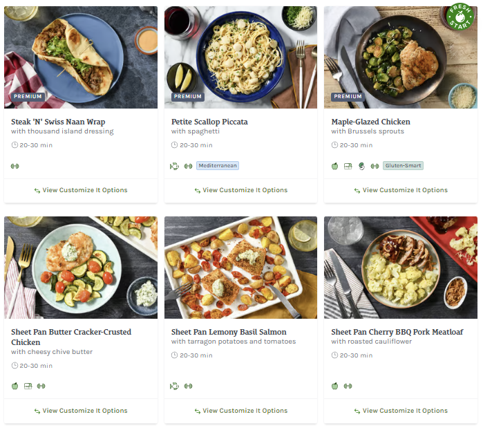The height and width of the screenshot is (428, 483).
Task: Click Premium label on Steak Naan Wrap image
Action: tap(28, 97)
